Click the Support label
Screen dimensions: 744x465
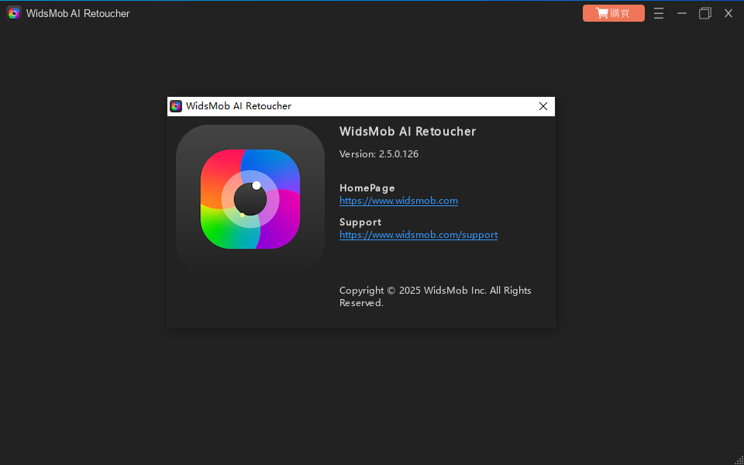tap(360, 222)
